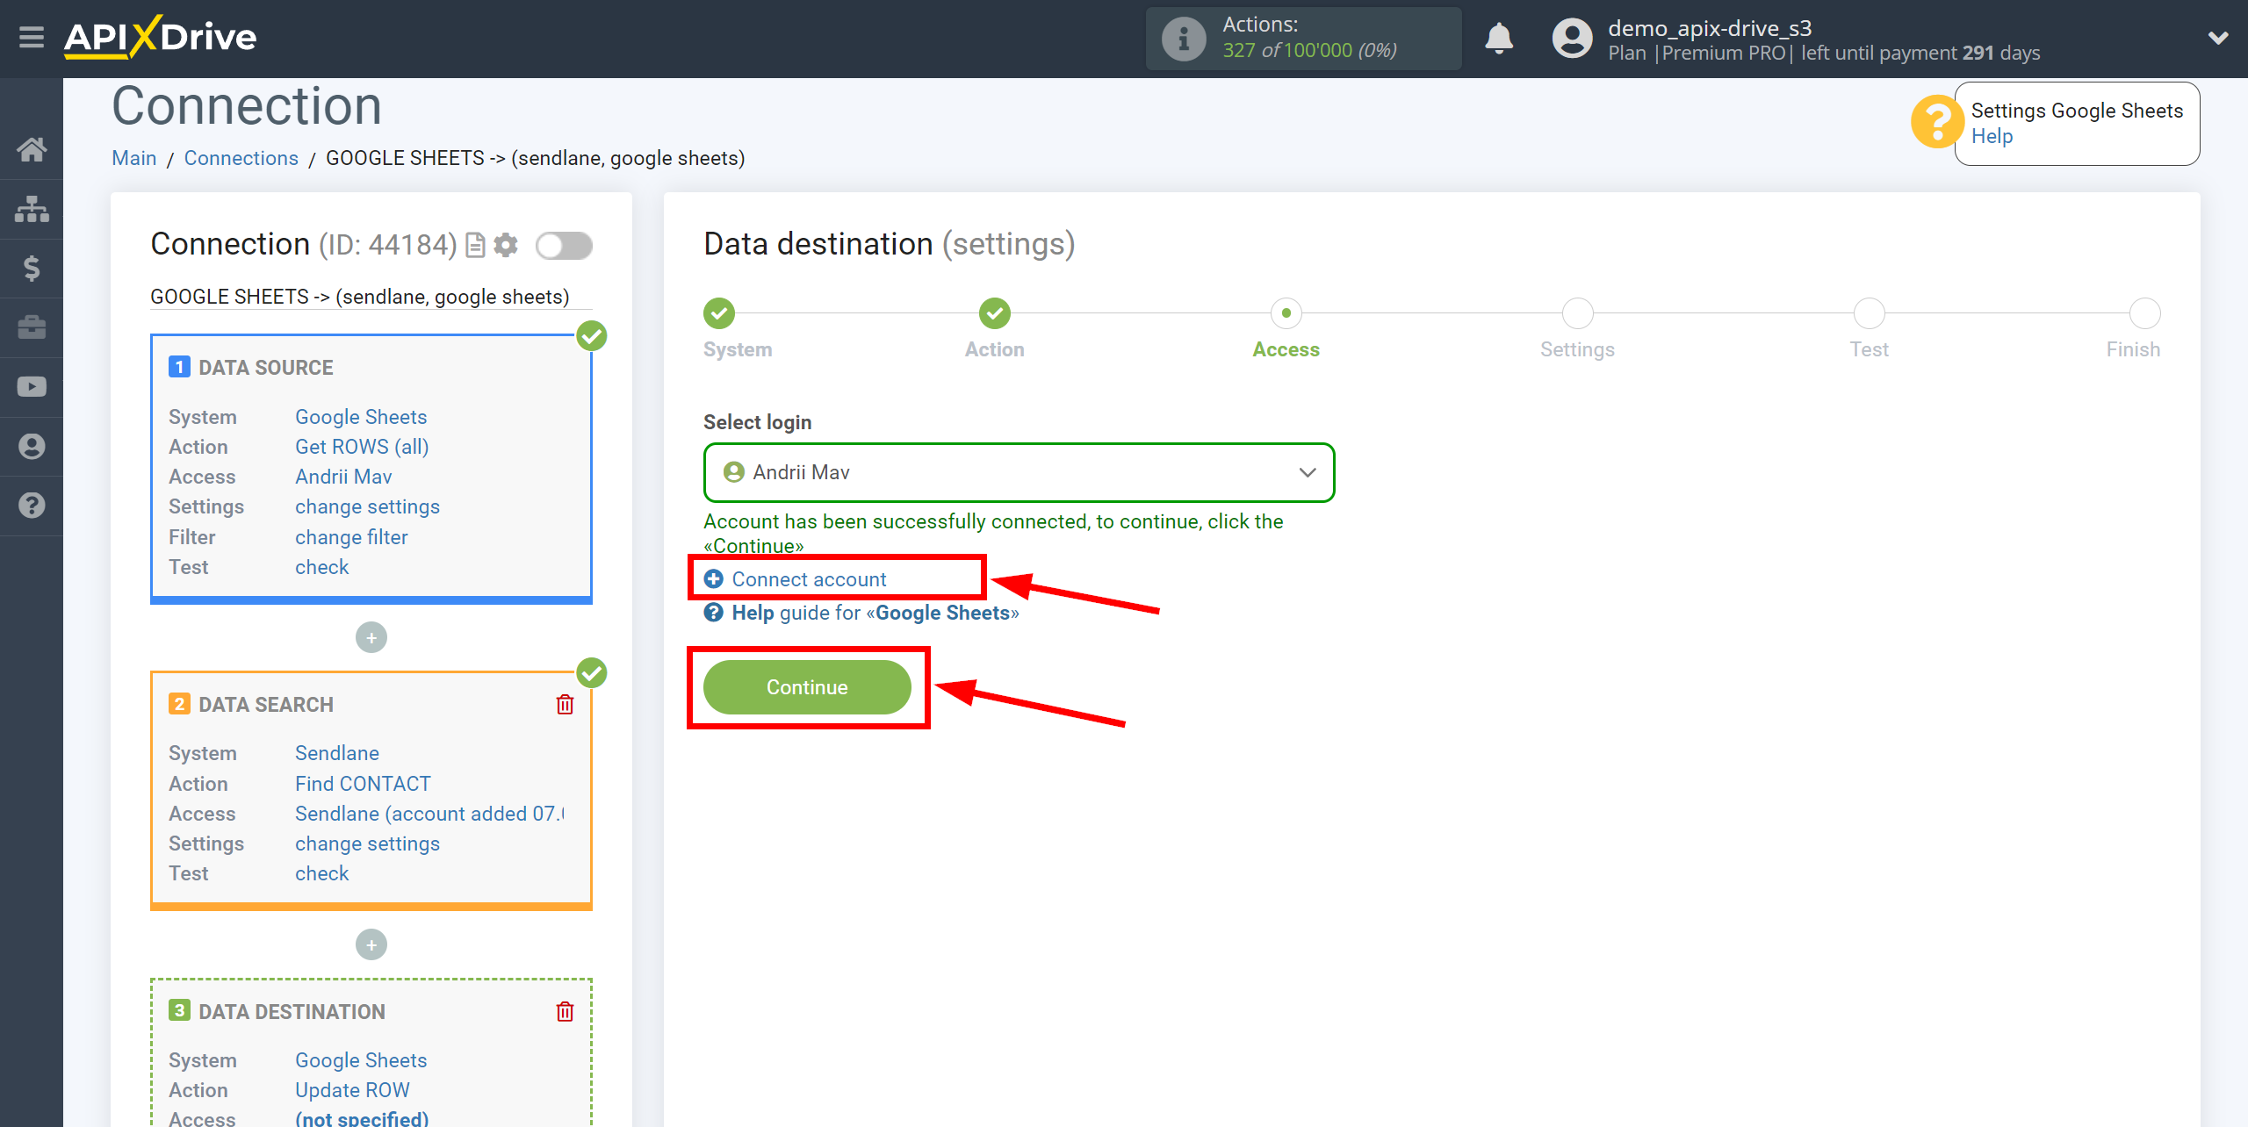The width and height of the screenshot is (2248, 1127).
Task: Click change filter in Data Source
Action: coord(351,537)
